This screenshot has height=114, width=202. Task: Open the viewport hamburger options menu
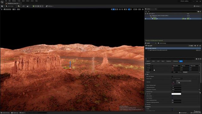tap(2, 9)
